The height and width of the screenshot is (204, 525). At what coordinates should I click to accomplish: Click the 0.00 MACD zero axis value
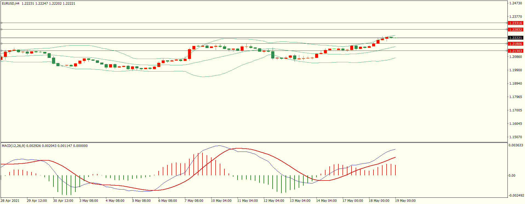pos(512,176)
